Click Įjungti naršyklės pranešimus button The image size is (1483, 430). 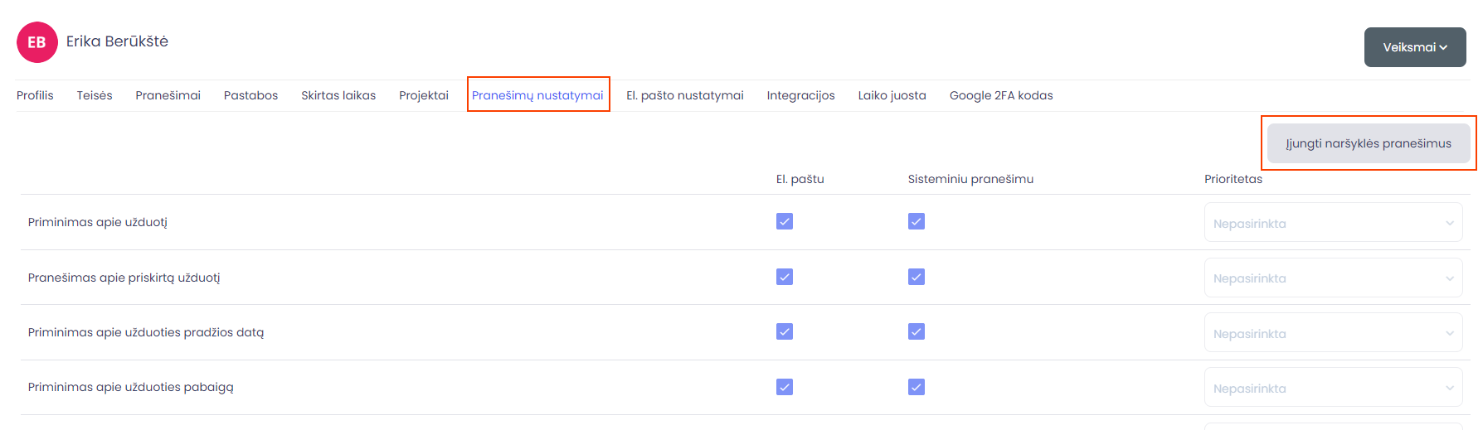(x=1369, y=143)
